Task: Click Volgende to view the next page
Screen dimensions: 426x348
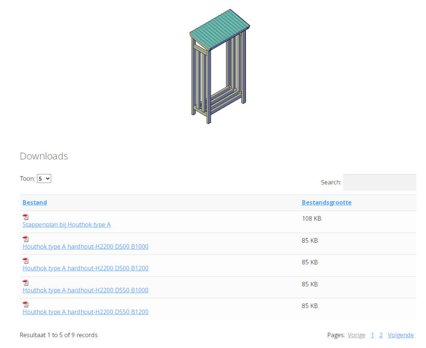Action: point(401,335)
